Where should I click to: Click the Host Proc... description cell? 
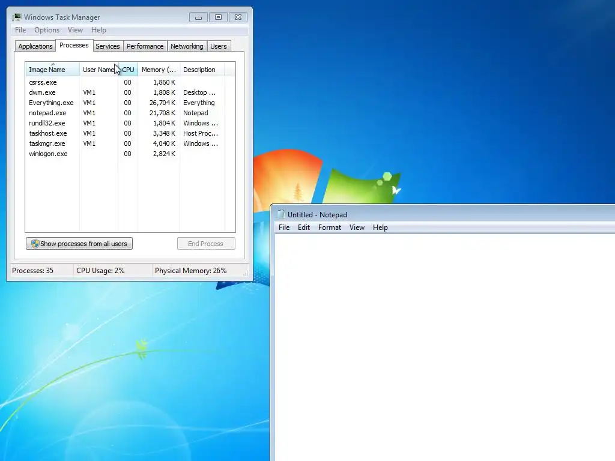click(201, 133)
